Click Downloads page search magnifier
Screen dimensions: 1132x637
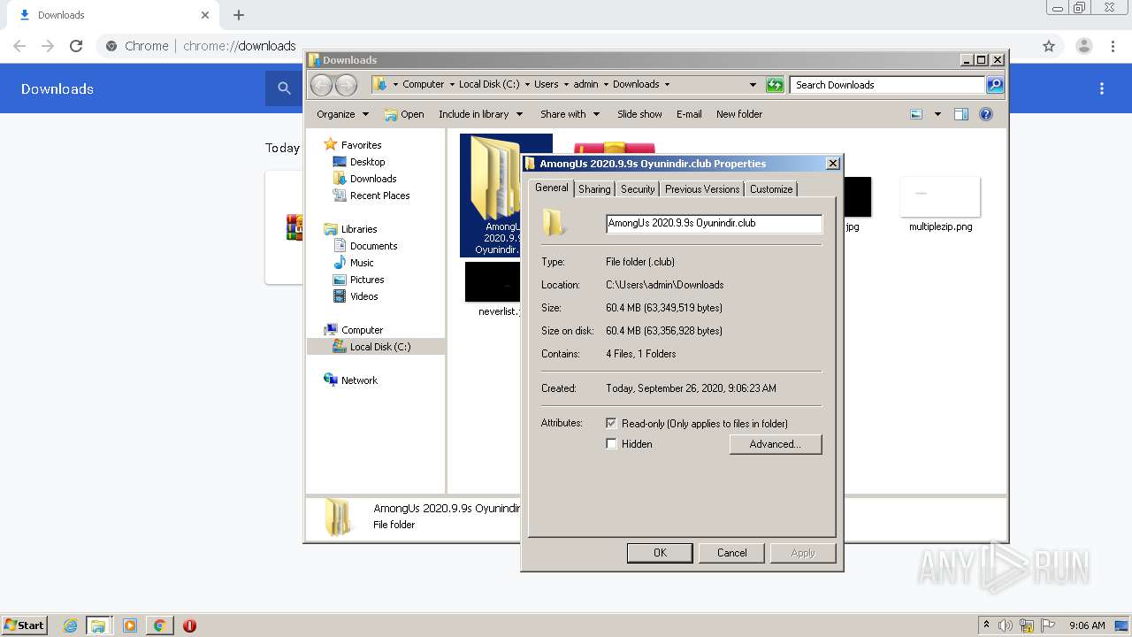(284, 88)
